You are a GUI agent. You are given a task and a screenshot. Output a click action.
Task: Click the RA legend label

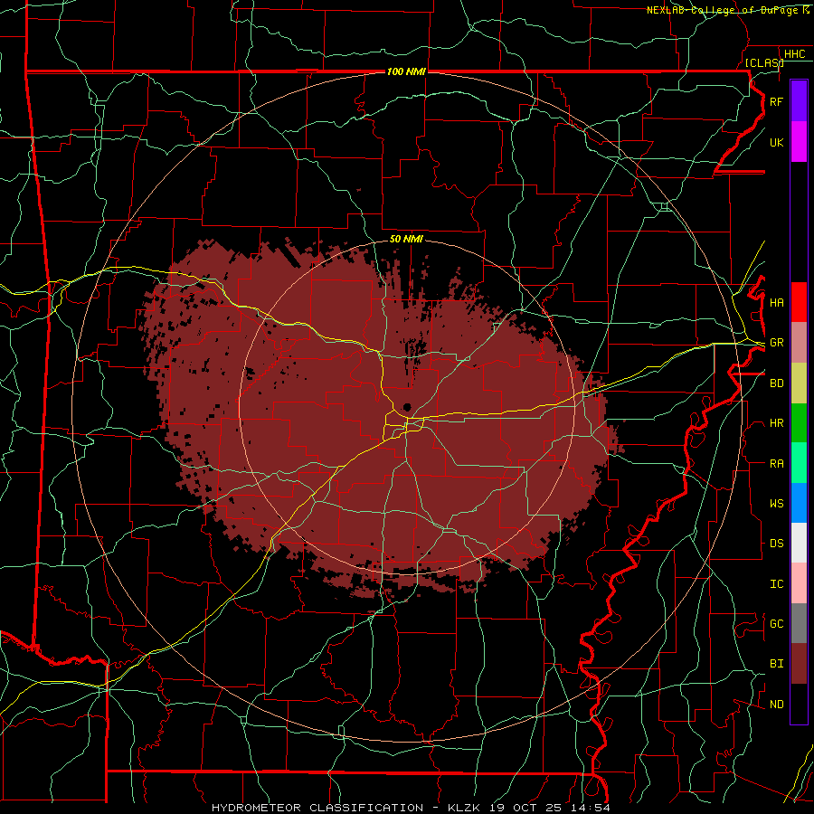[x=776, y=464]
